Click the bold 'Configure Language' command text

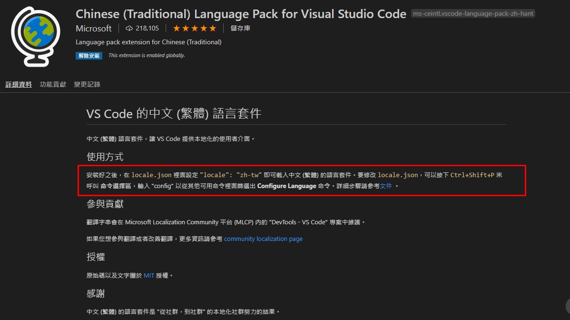tap(287, 186)
